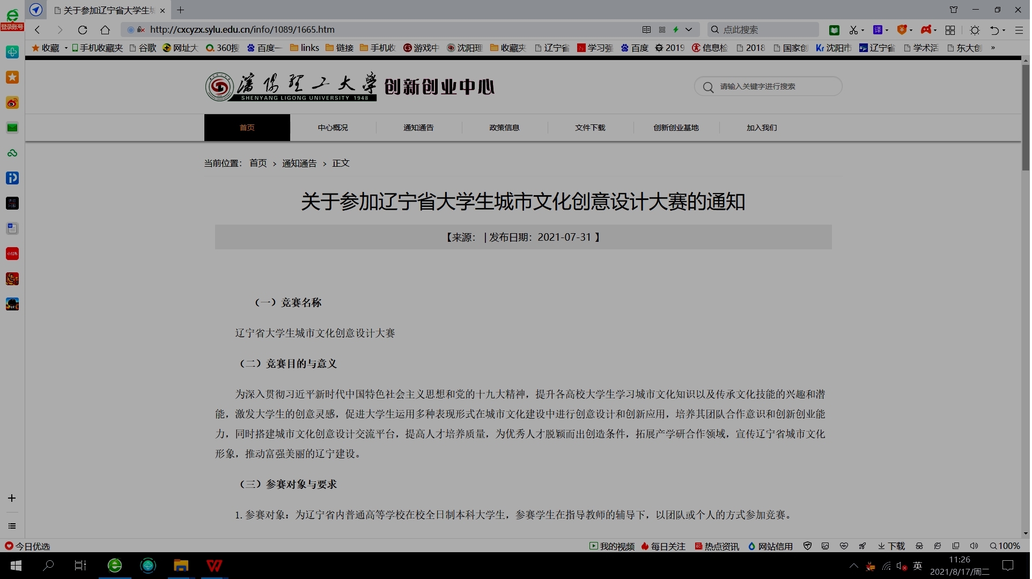Click the 今日优选 status bar entry
This screenshot has width=1032, height=579.
27,546
